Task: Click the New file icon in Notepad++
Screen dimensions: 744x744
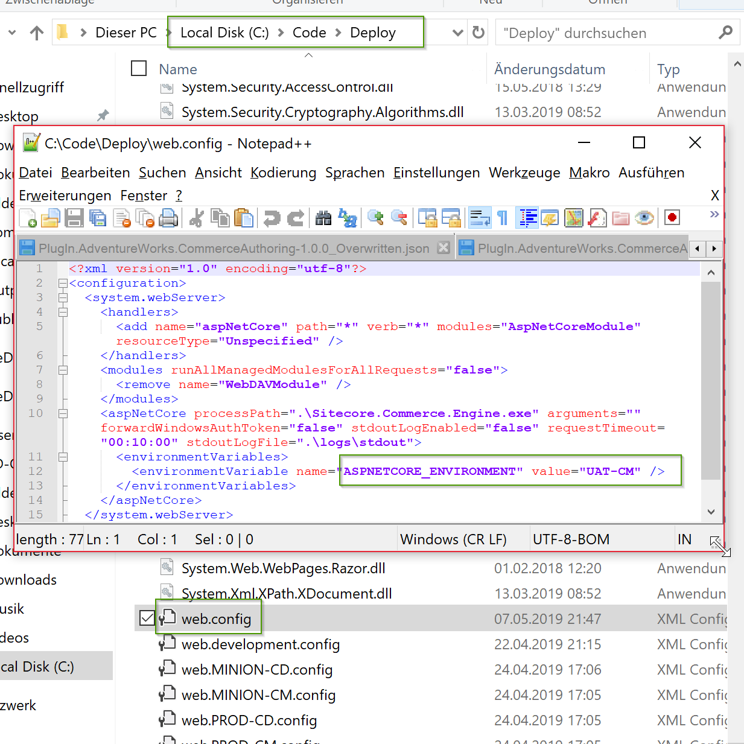Action: 28,217
